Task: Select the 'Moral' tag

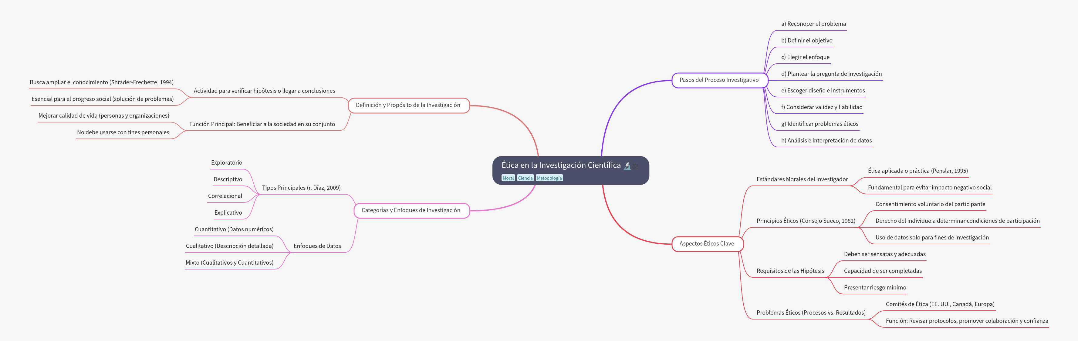Action: pos(508,178)
